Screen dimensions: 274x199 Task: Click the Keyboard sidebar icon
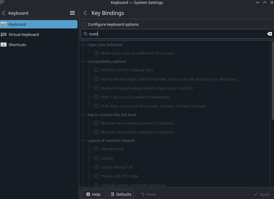[4, 24]
